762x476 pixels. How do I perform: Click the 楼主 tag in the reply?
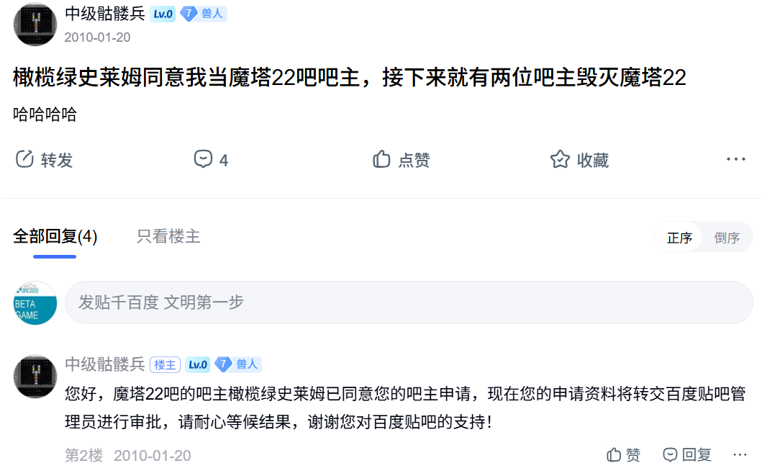coord(165,365)
